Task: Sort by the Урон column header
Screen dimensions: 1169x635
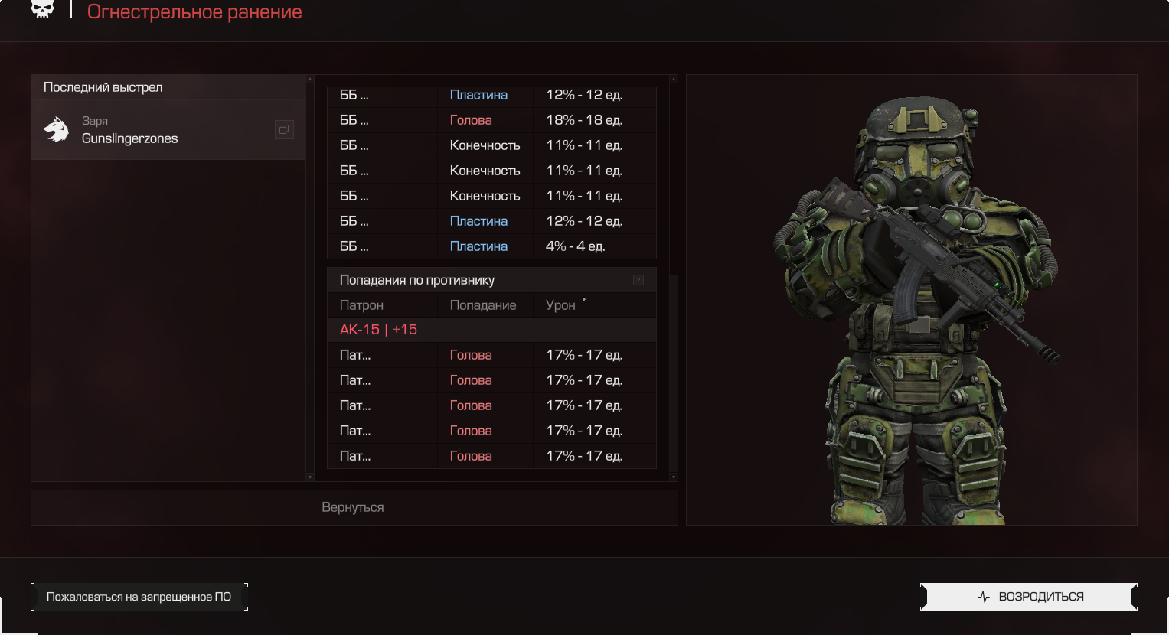Action: (x=560, y=305)
